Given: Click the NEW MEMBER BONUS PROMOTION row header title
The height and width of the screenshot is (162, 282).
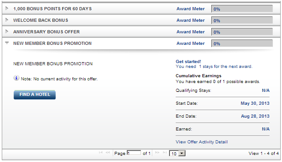Looking at the screenshot, I should [52, 43].
